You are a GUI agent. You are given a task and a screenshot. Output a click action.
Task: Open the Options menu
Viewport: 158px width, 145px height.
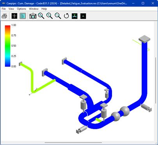tap(21, 9)
